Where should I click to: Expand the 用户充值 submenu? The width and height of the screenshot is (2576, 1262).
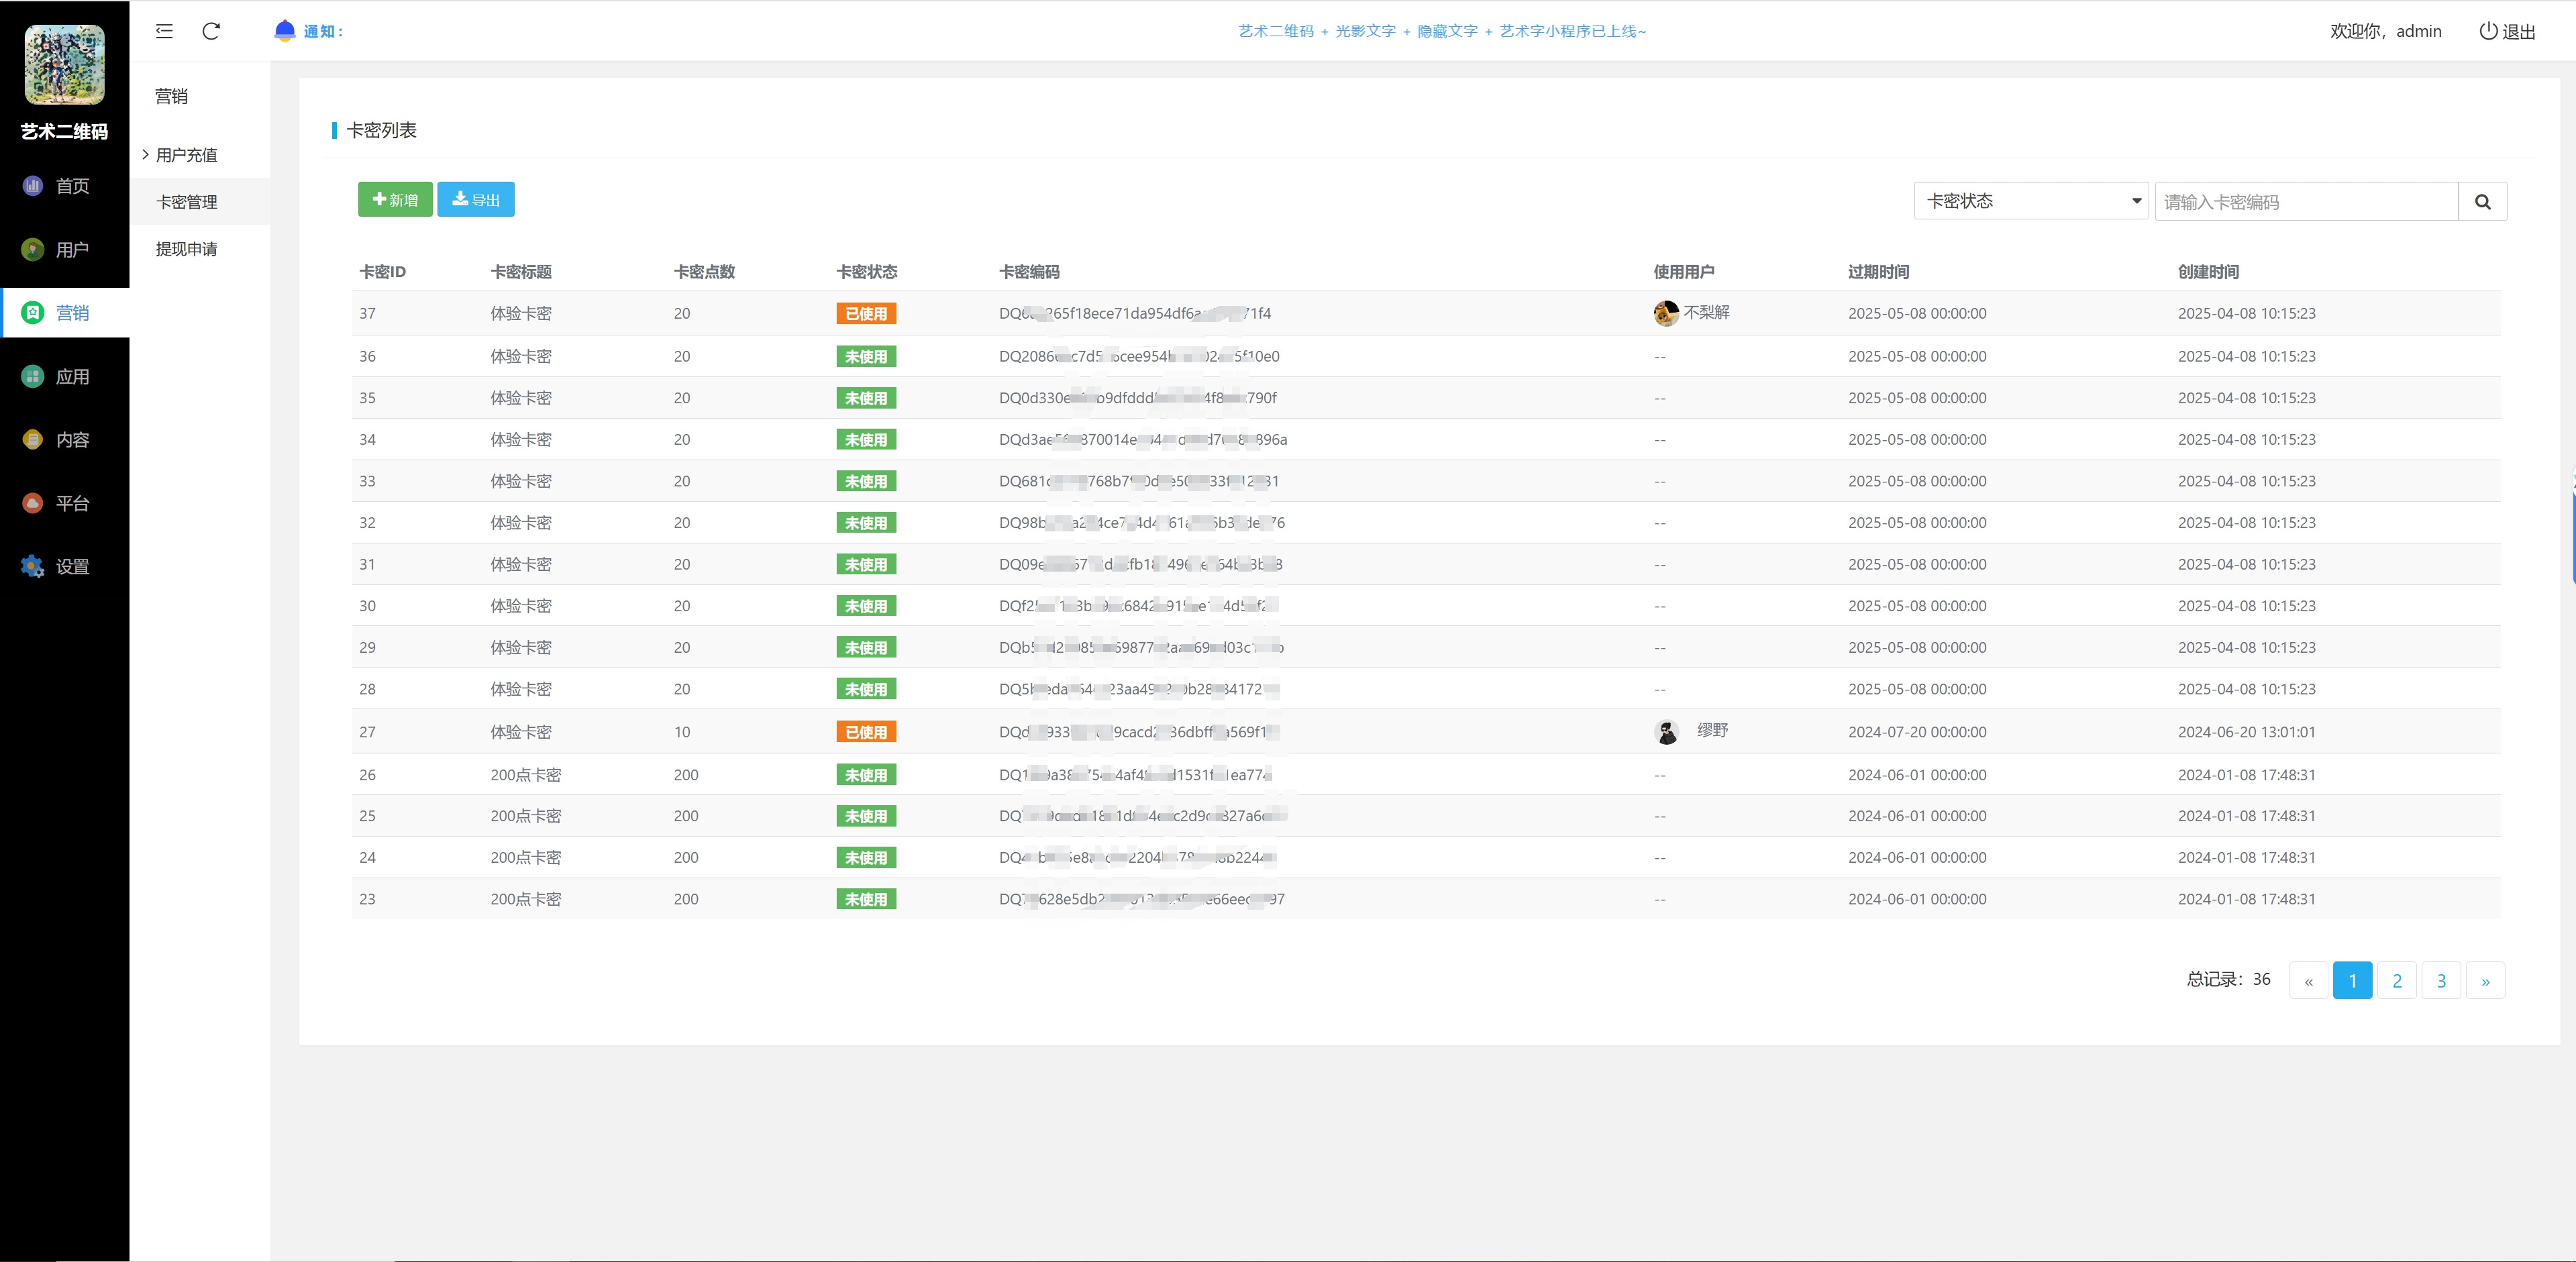pos(186,155)
